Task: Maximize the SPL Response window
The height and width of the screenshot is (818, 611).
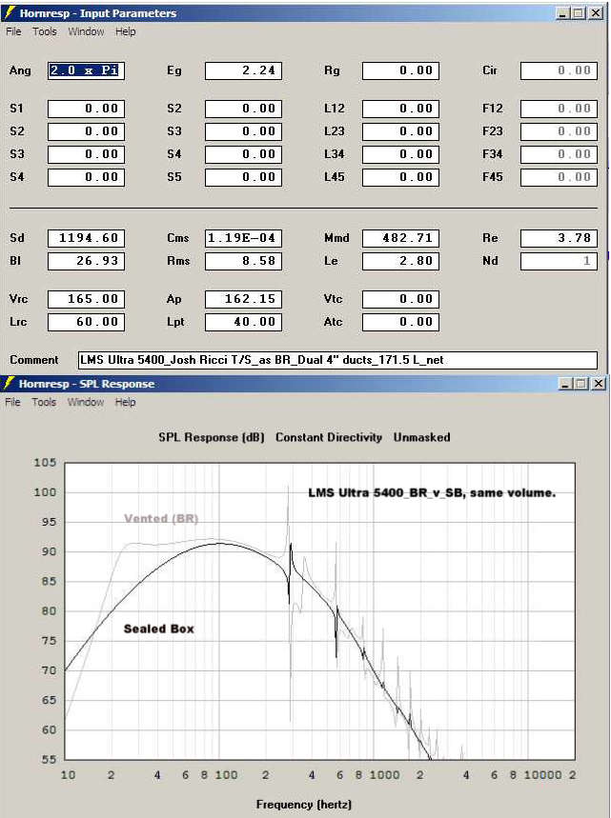Action: point(580,384)
